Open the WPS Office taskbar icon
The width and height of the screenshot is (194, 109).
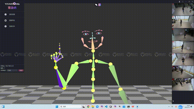(x=133, y=107)
